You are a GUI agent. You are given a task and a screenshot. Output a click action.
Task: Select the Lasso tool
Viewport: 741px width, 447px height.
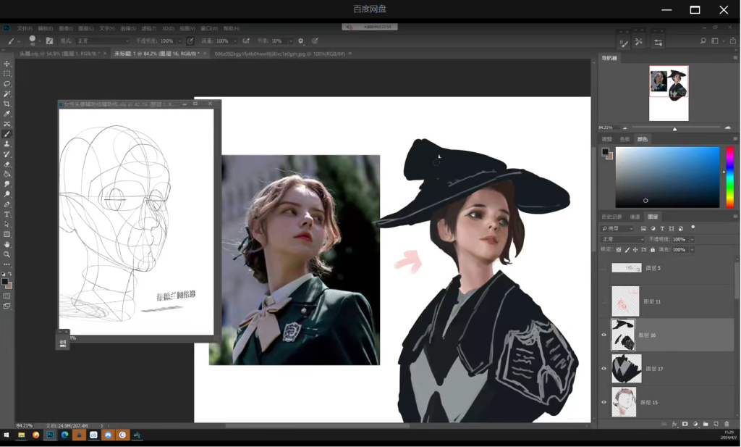coord(7,84)
